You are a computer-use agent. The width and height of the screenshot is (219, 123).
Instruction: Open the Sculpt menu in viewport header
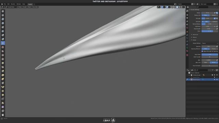pyautogui.click(x=25, y=7)
